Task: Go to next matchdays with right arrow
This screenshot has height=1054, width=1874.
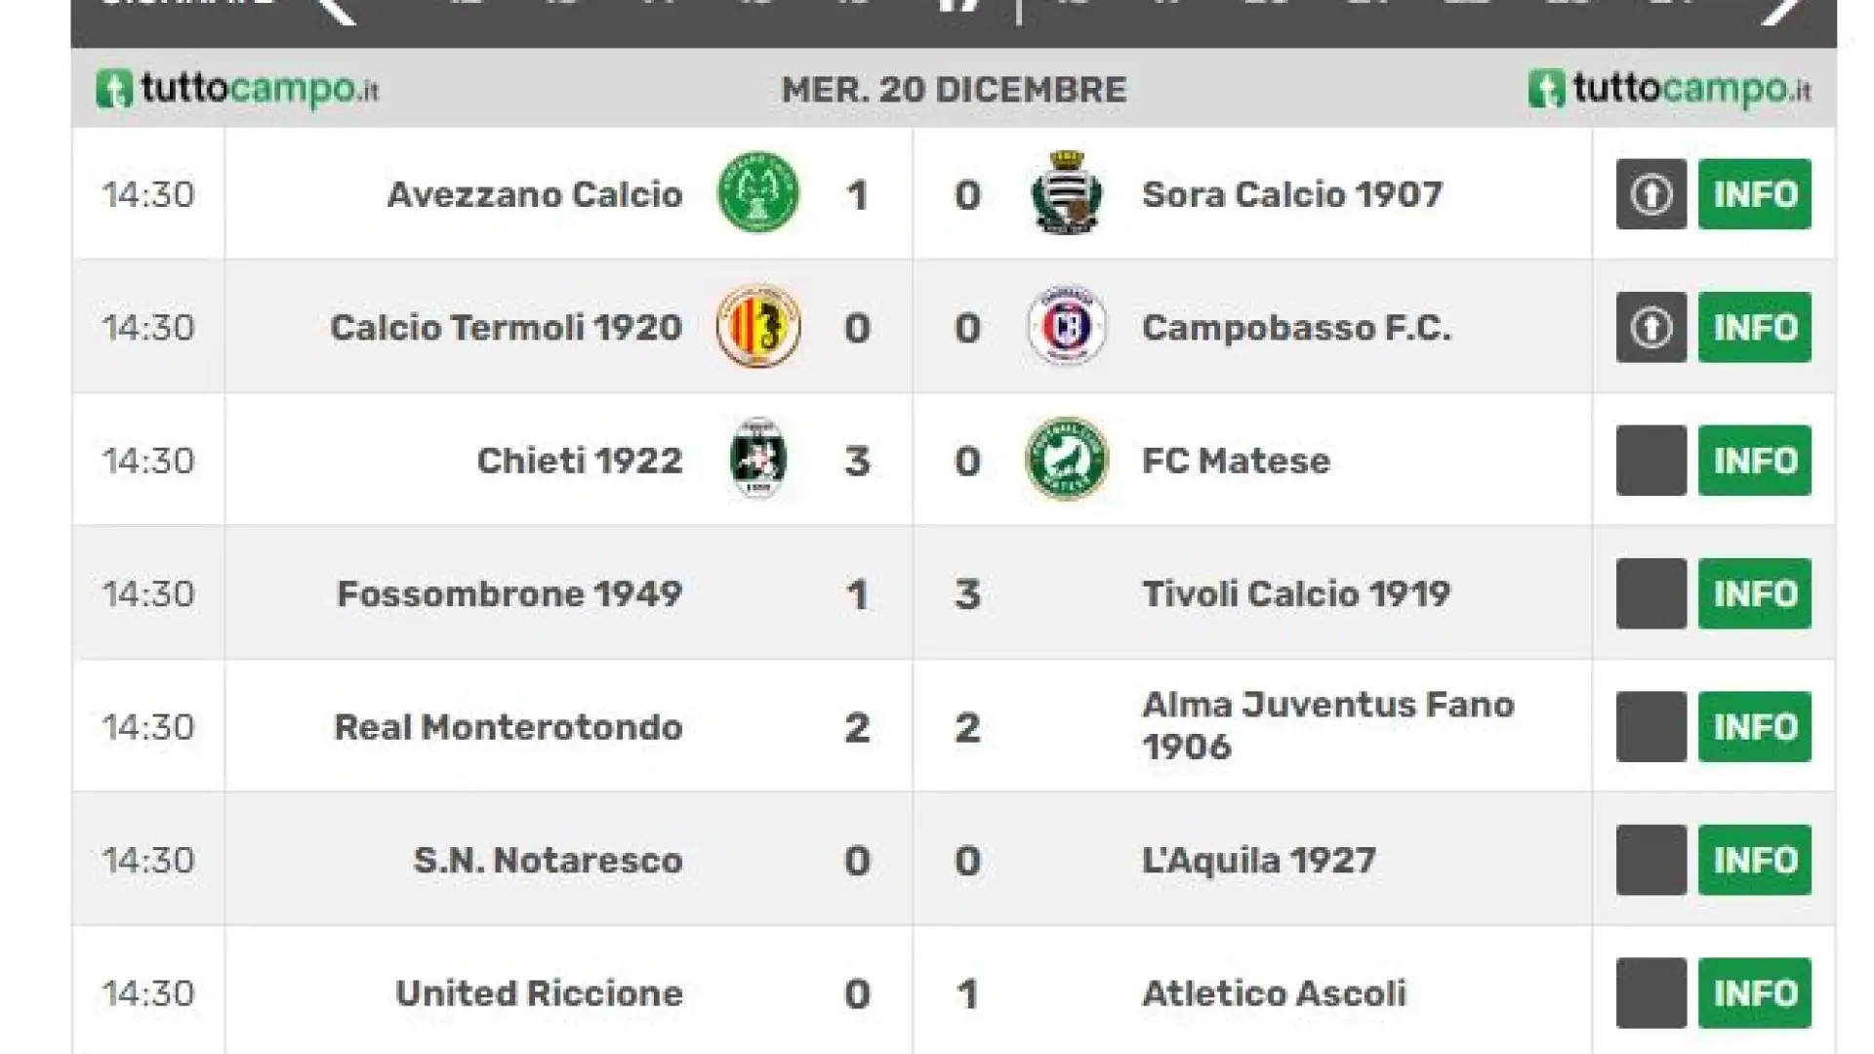Action: (x=1782, y=8)
